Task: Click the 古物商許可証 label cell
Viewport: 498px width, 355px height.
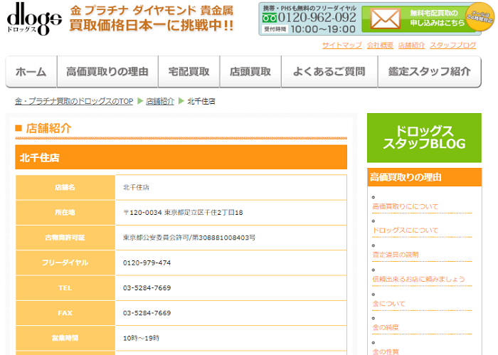Action: 65,238
